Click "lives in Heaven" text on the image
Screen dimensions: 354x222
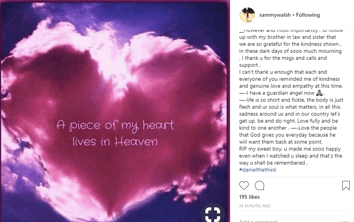click(115, 142)
